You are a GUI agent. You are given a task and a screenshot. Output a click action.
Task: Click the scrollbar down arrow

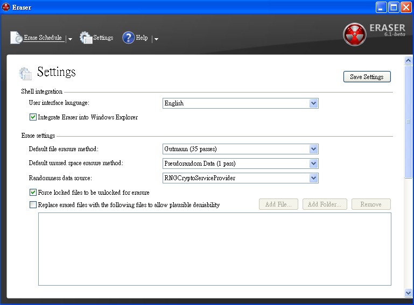(x=408, y=293)
